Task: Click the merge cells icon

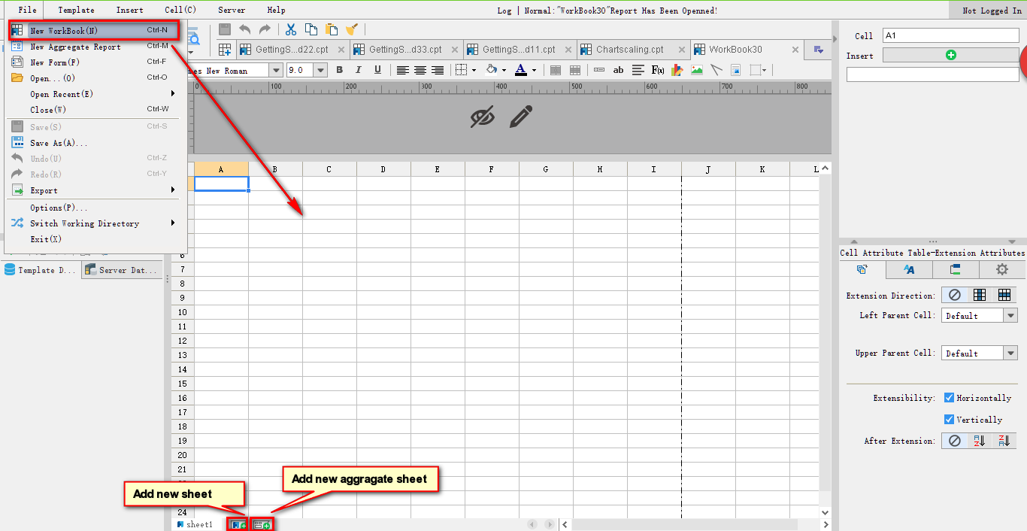Action: (x=556, y=70)
